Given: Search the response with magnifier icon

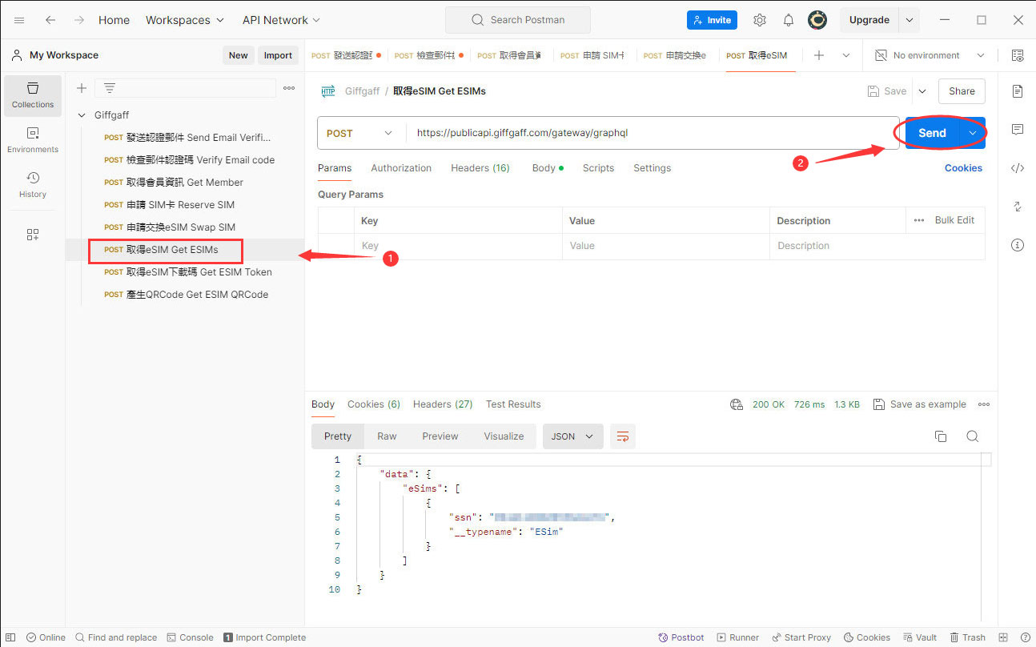Looking at the screenshot, I should (x=972, y=436).
